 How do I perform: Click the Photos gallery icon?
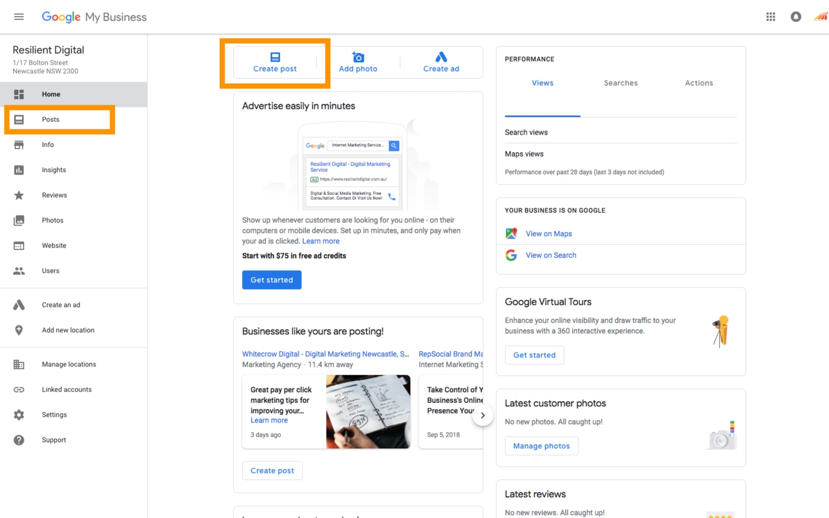(19, 221)
